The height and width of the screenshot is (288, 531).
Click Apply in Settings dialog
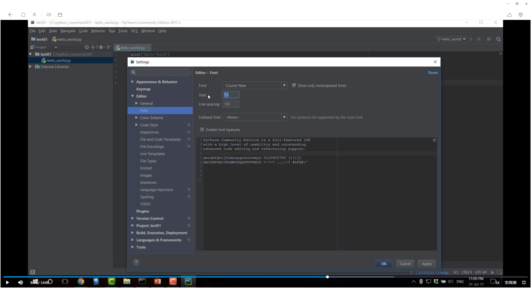point(427,264)
